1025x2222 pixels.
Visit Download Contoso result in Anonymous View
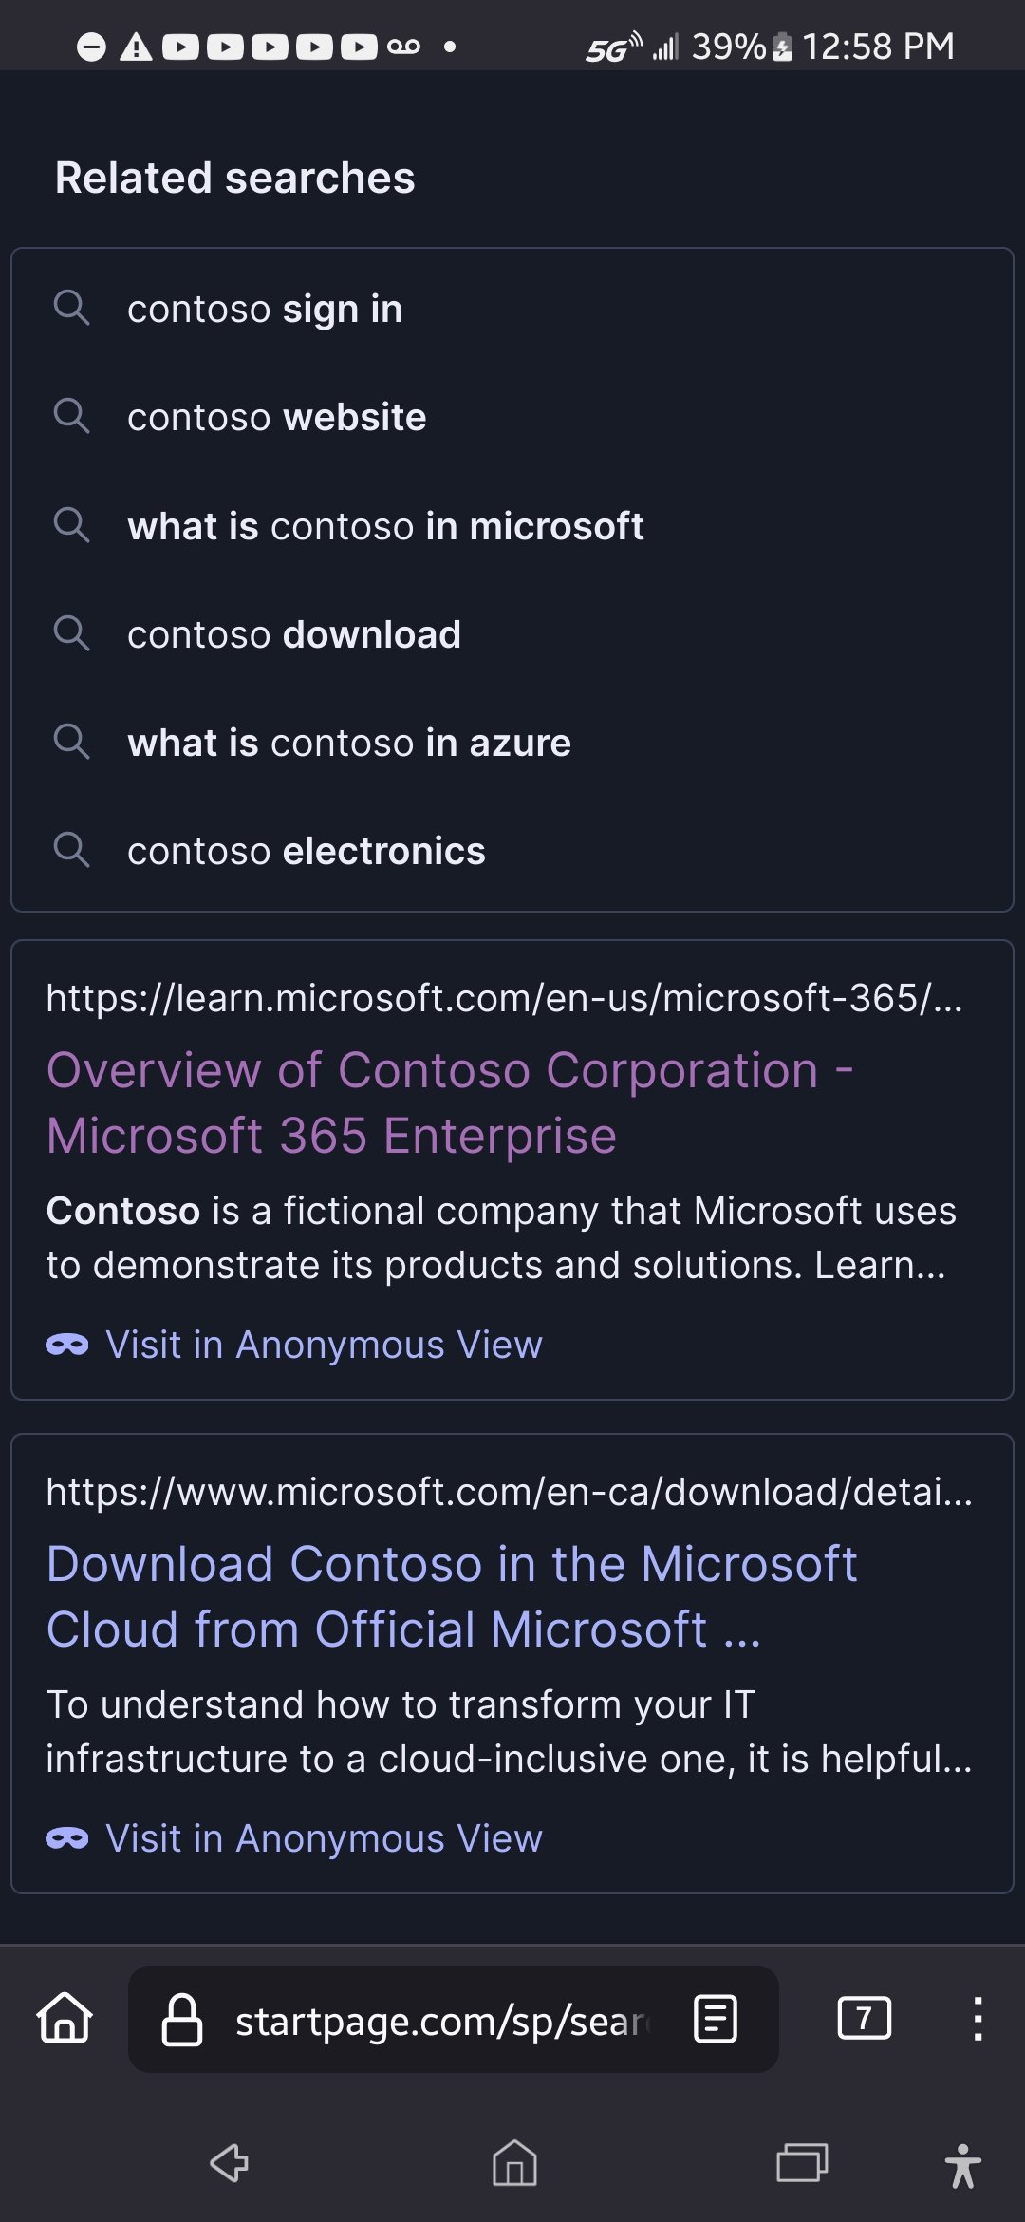click(x=324, y=1838)
